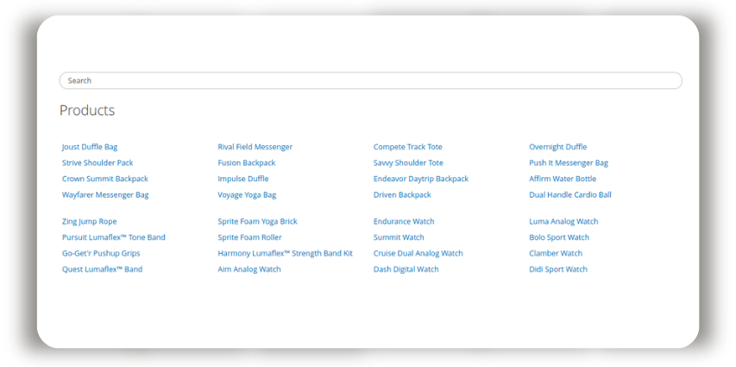
Task: Click the Luma Analog Watch link
Action: click(563, 222)
